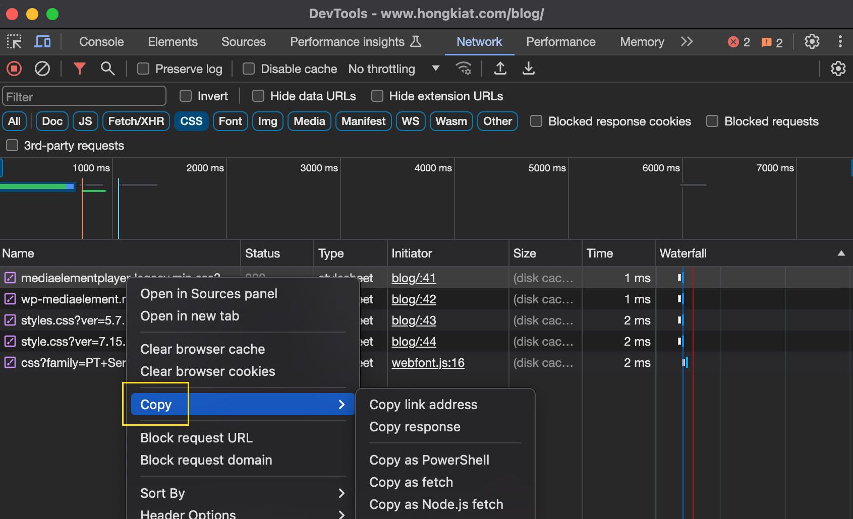The height and width of the screenshot is (519, 853).
Task: Select Copy response
Action: pos(415,427)
